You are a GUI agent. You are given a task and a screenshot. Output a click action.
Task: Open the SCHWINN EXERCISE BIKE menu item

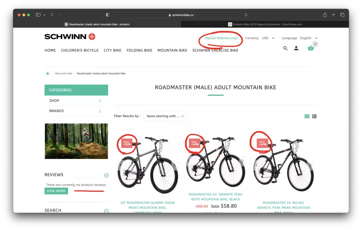216,50
